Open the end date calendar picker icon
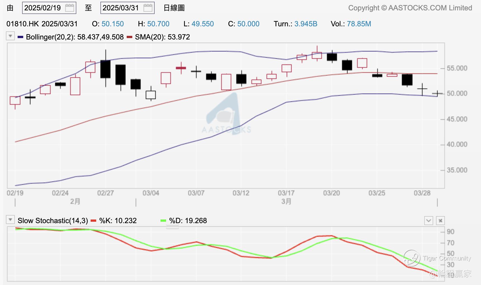This screenshot has width=481, height=285. (148, 8)
